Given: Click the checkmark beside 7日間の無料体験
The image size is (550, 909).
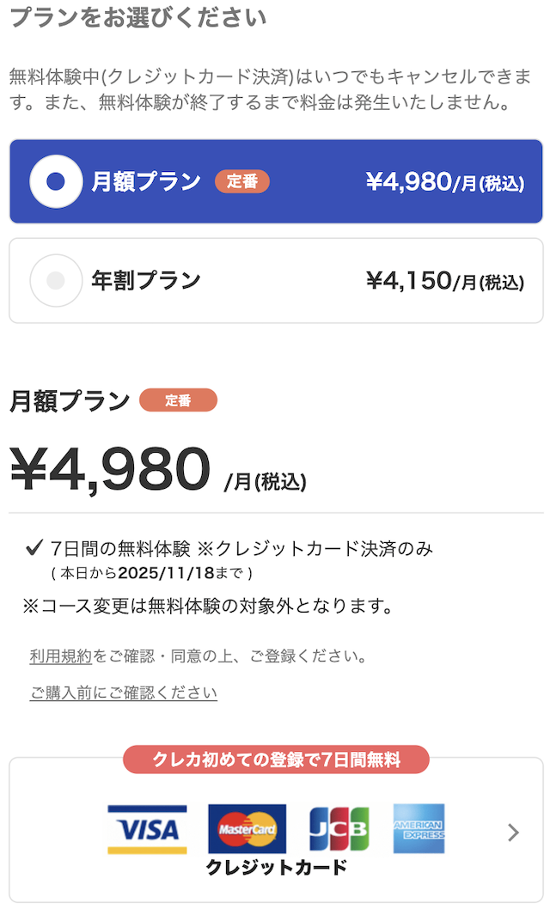Looking at the screenshot, I should tap(35, 547).
